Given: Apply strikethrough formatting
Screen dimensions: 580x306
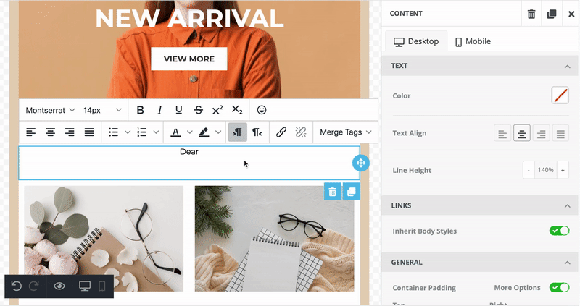Looking at the screenshot, I should click(x=198, y=110).
